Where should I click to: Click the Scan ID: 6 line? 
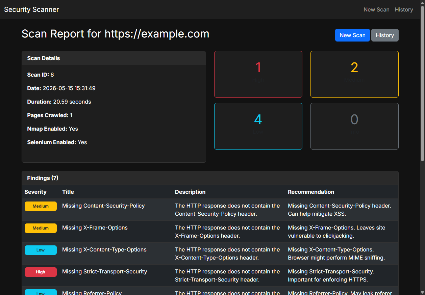[x=41, y=75]
